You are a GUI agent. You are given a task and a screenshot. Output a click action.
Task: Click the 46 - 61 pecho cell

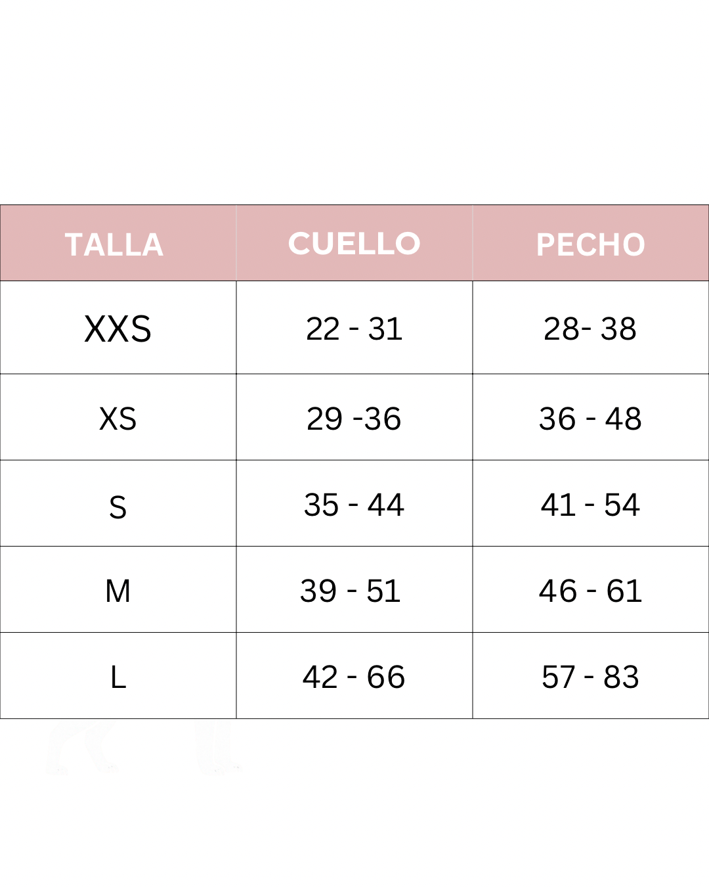click(590, 591)
